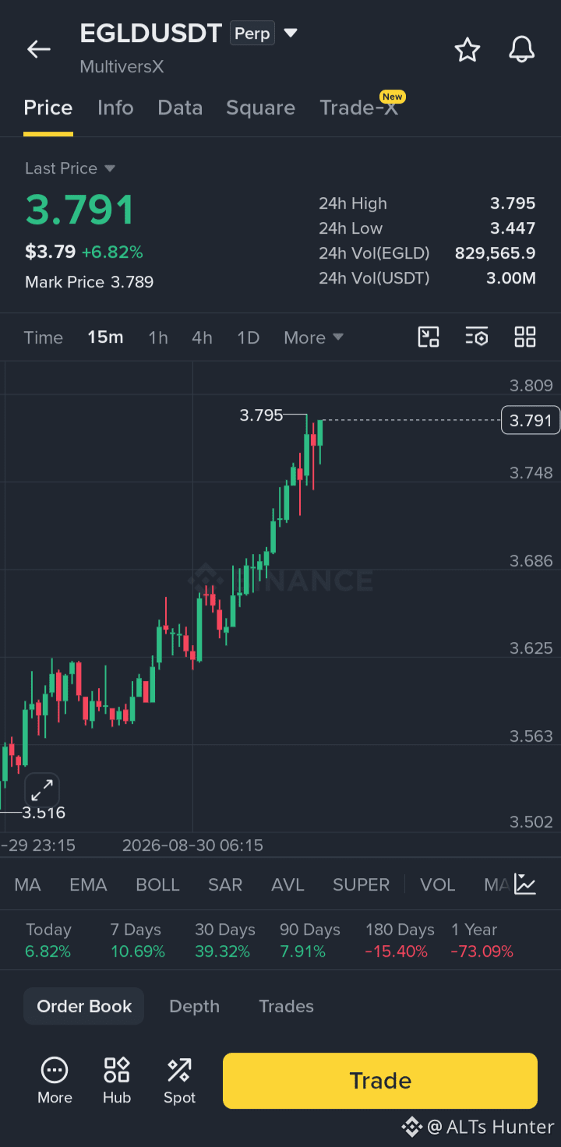Image resolution: width=561 pixels, height=1147 pixels.
Task: Add EGLDUSDT to favorites star
Action: coord(467,50)
